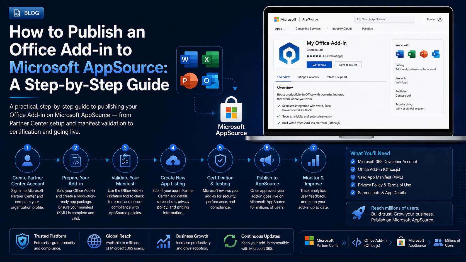Viewport: 466px width, 262px height.
Task: Click the Monitor & Improve bar chart icon
Action: click(x=314, y=161)
